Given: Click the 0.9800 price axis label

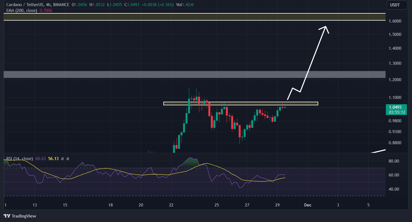Looking at the screenshot, I should pyautogui.click(x=395, y=121).
